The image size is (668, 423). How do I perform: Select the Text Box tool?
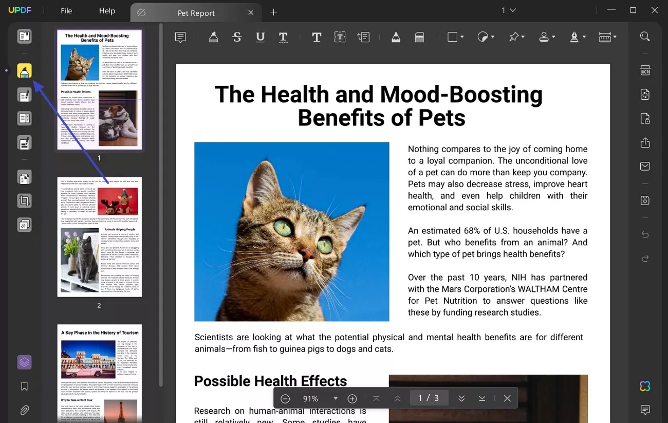pyautogui.click(x=340, y=37)
